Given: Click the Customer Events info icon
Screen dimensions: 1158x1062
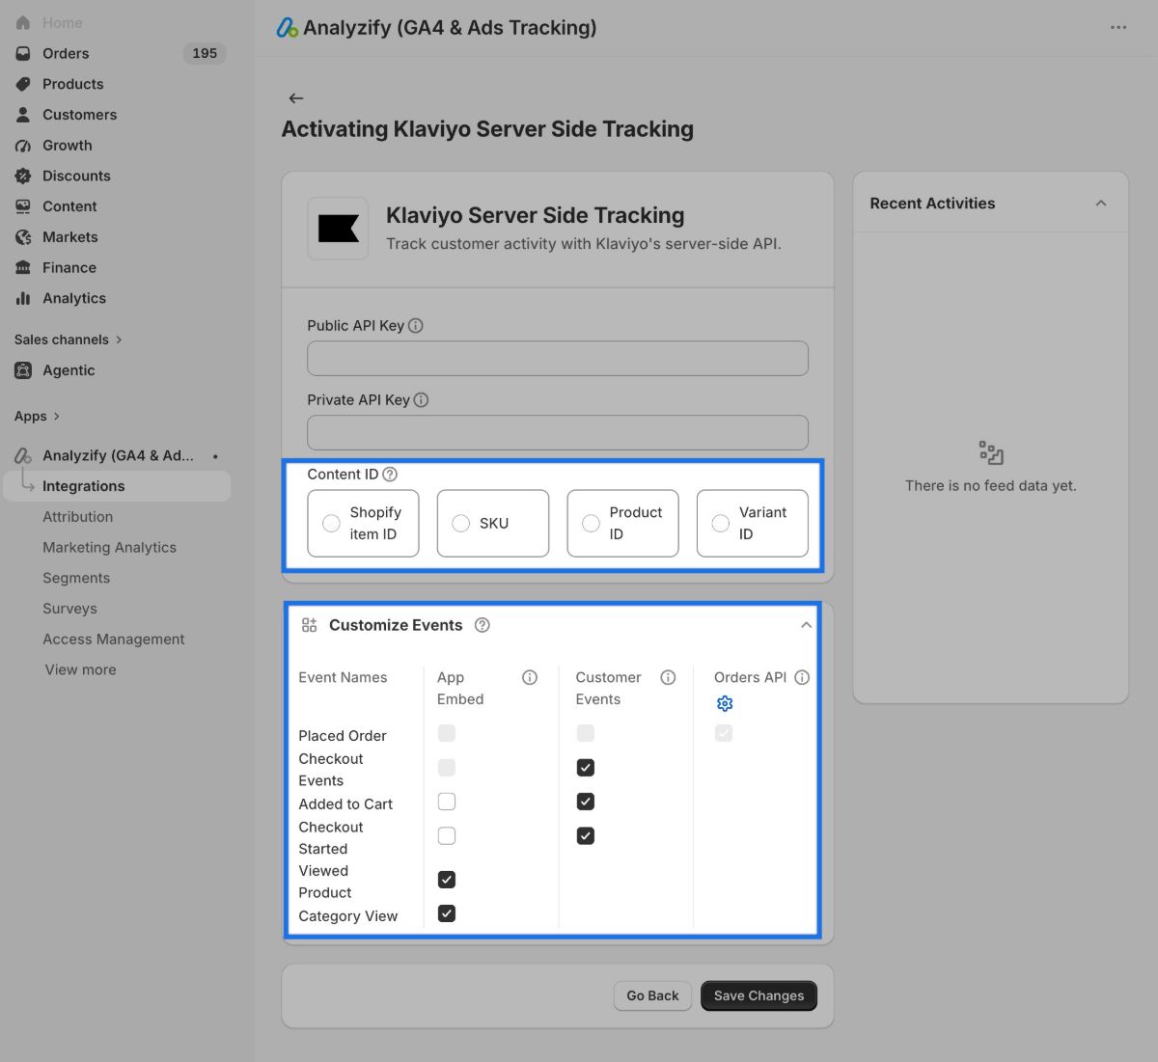Looking at the screenshot, I should 668,677.
